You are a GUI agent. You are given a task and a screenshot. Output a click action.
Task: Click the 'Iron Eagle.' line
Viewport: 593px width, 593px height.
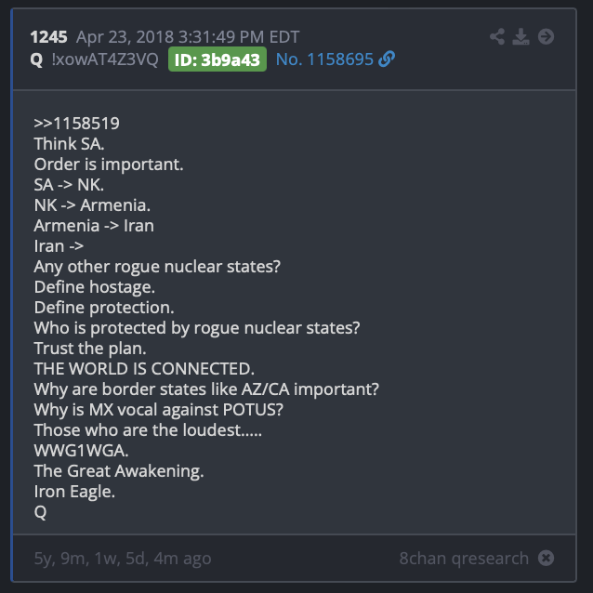pyautogui.click(x=74, y=492)
